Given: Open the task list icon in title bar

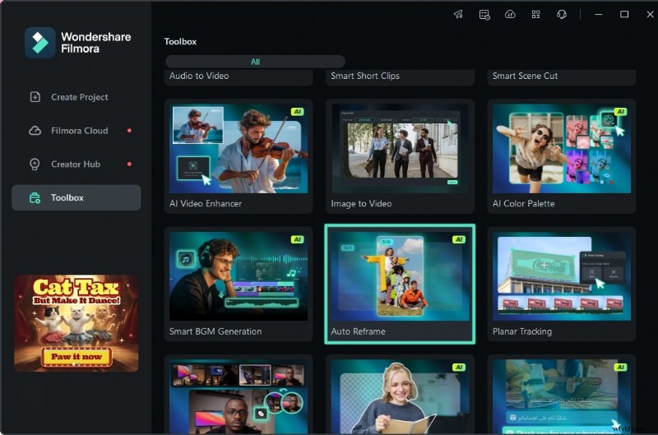Looking at the screenshot, I should point(484,14).
